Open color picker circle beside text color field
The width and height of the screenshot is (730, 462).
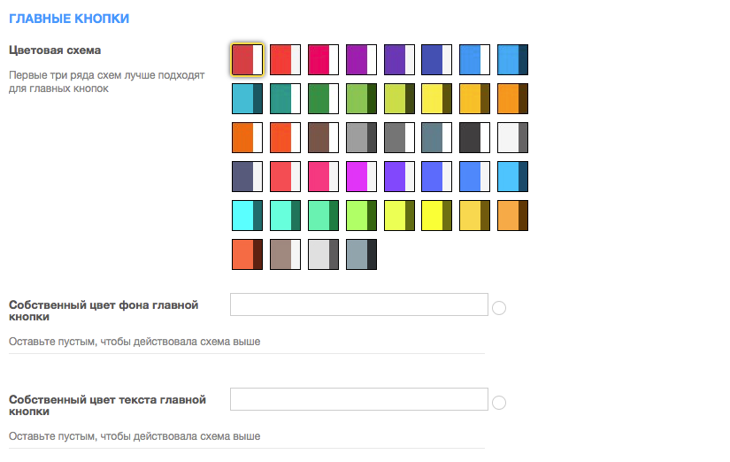click(x=499, y=403)
